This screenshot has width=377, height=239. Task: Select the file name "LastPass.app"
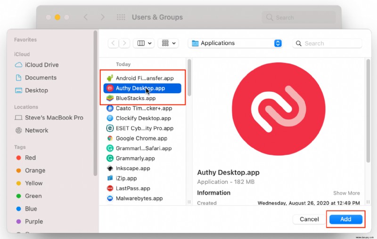[133, 188]
